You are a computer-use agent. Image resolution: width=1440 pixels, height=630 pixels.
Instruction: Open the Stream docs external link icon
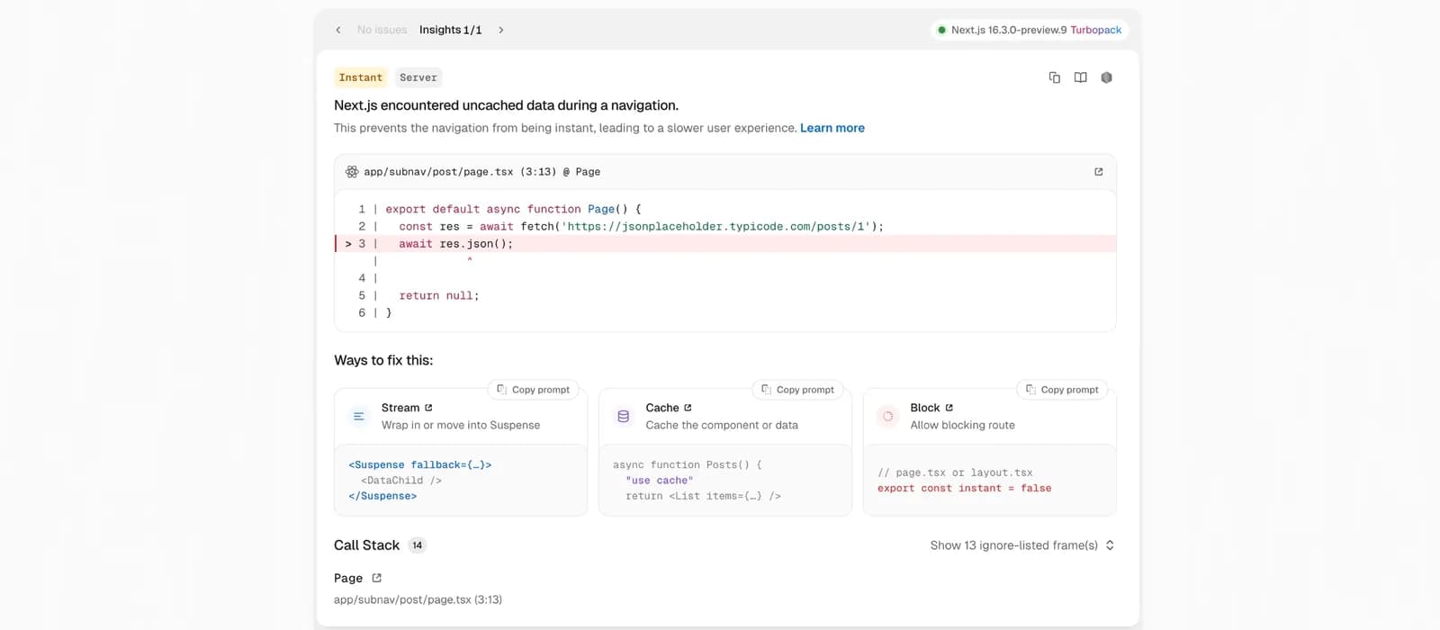[428, 408]
